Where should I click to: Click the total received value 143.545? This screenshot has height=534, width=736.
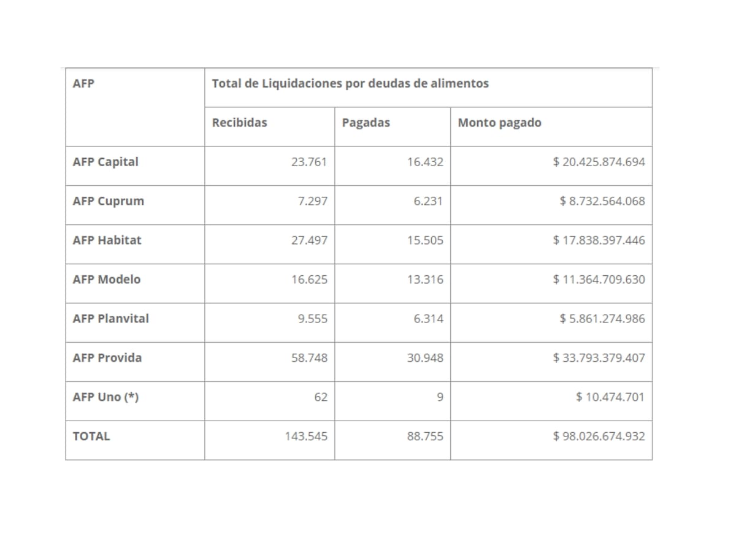click(306, 437)
